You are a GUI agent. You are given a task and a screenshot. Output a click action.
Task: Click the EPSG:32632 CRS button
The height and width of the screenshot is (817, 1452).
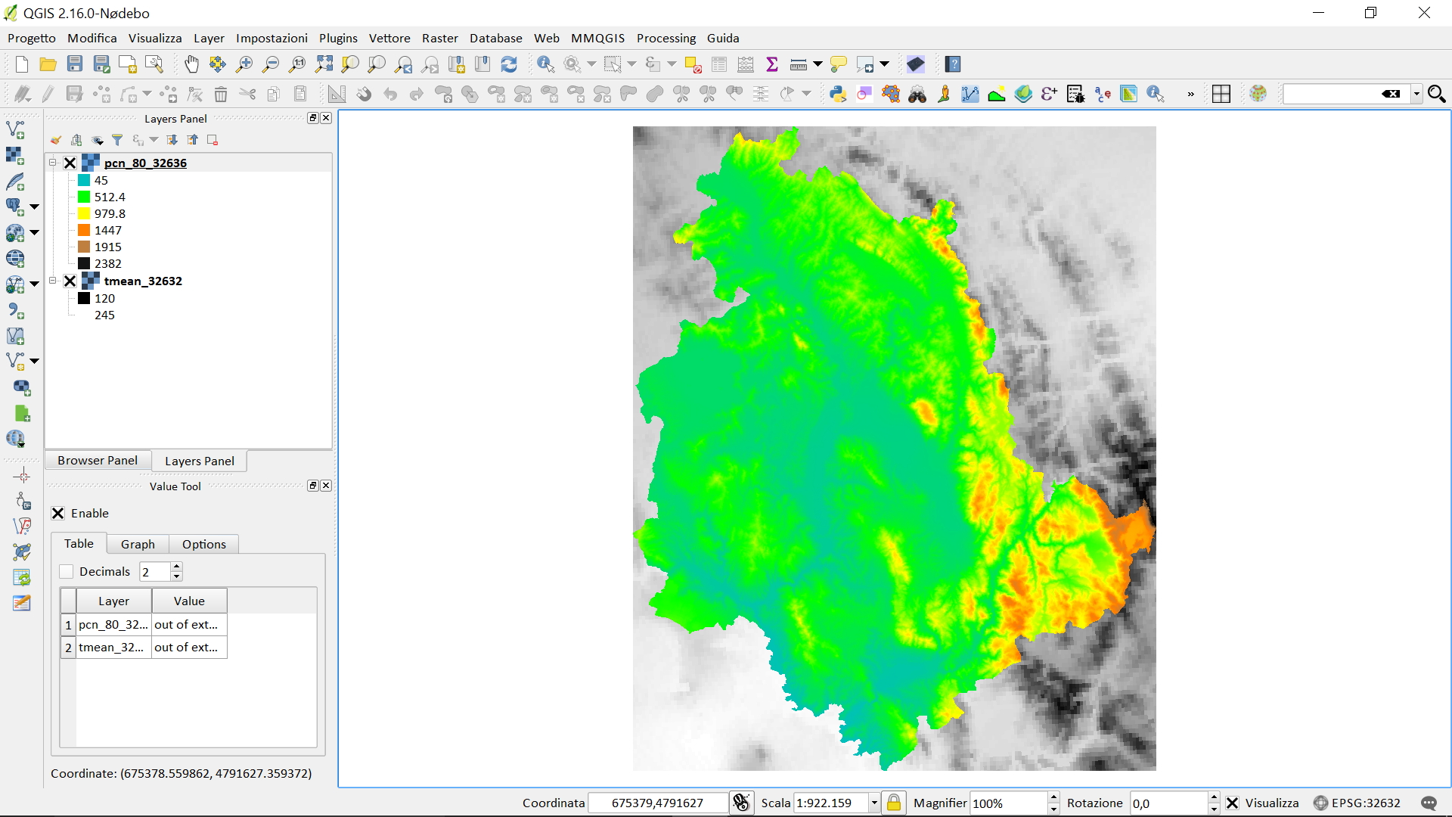click(1357, 803)
